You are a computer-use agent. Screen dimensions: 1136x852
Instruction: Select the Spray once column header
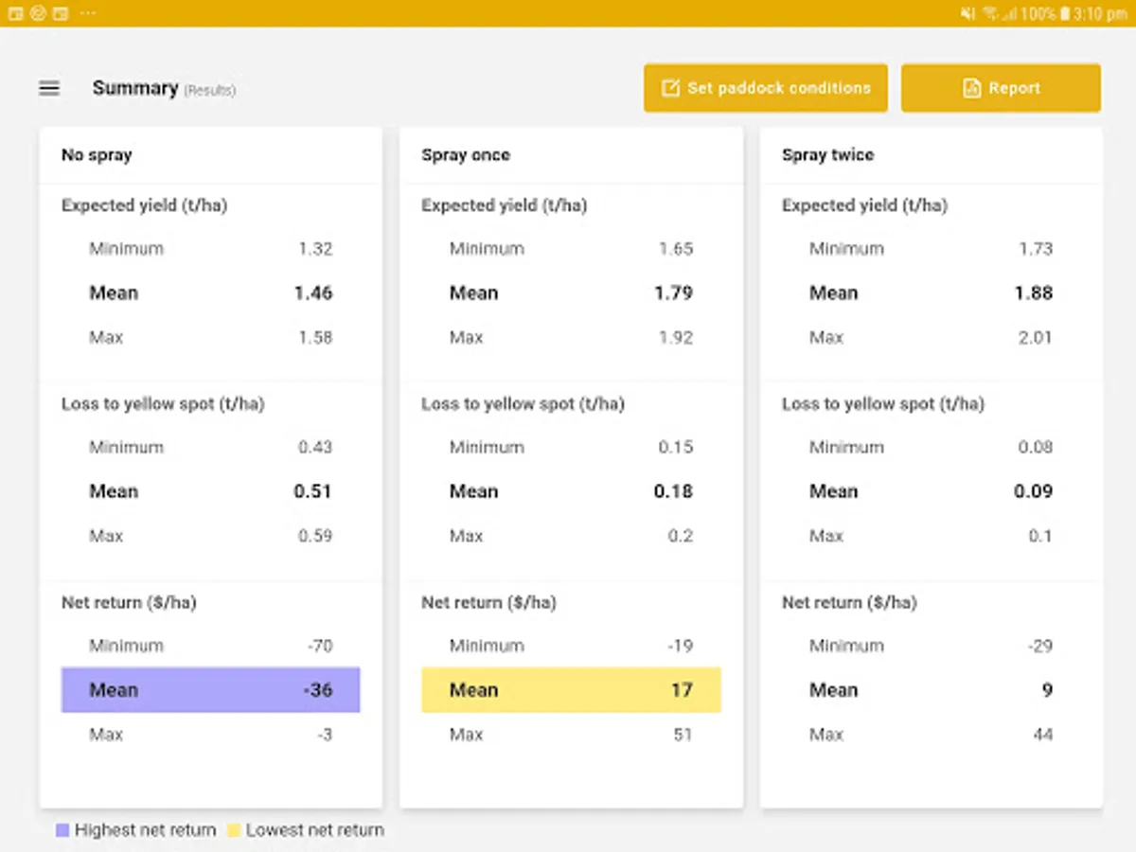click(466, 155)
